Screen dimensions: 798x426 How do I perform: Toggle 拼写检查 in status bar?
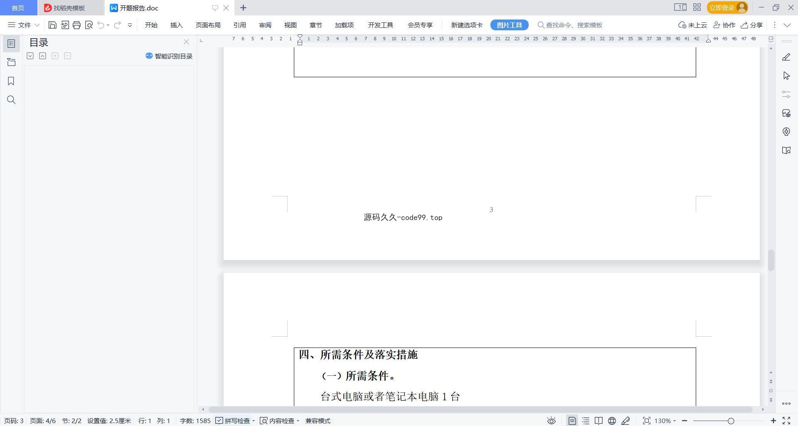click(233, 421)
